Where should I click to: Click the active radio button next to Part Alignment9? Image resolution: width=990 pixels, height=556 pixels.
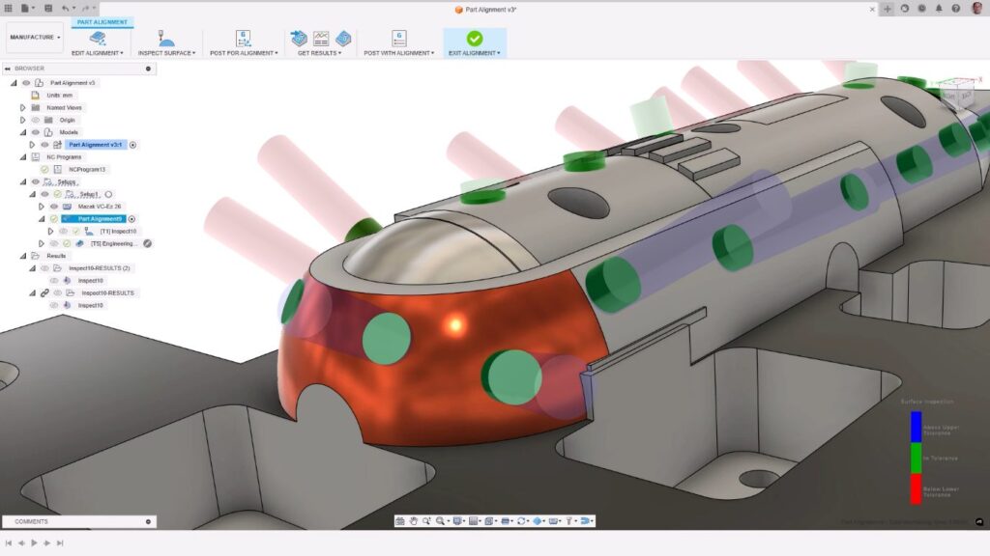click(x=131, y=219)
